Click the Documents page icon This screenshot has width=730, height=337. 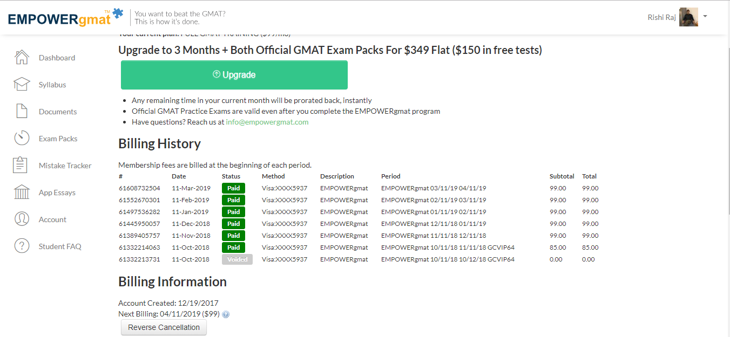(x=22, y=112)
